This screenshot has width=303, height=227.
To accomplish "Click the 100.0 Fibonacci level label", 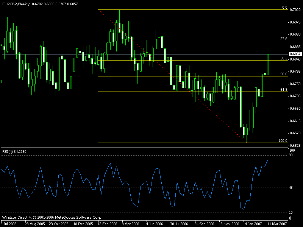I will tap(283, 141).
